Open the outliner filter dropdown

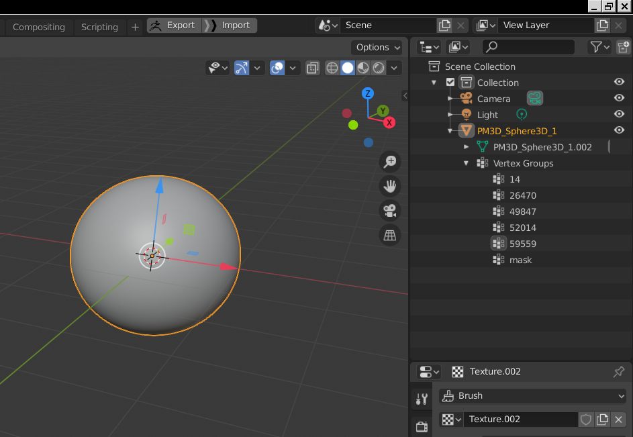pos(599,47)
